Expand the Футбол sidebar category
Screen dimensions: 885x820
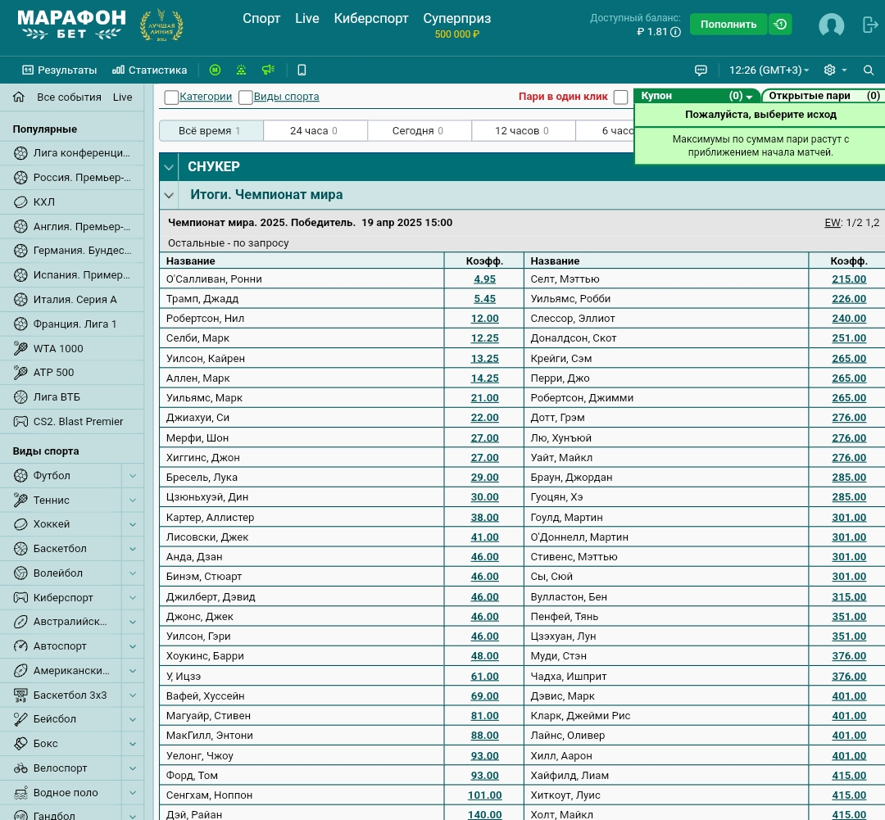132,476
